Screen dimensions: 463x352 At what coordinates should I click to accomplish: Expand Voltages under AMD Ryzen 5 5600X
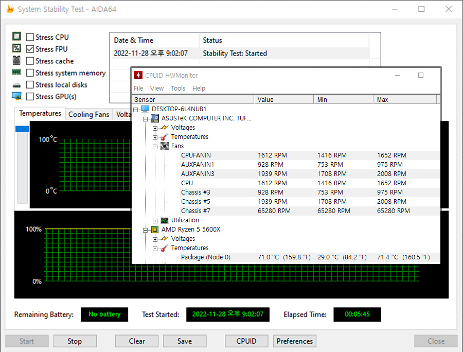155,239
